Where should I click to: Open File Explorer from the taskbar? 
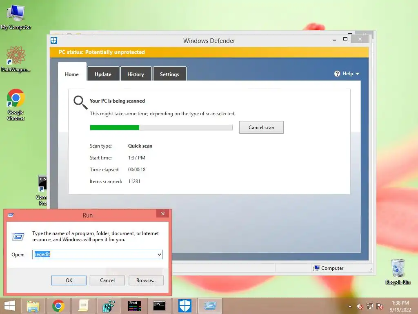(33, 306)
